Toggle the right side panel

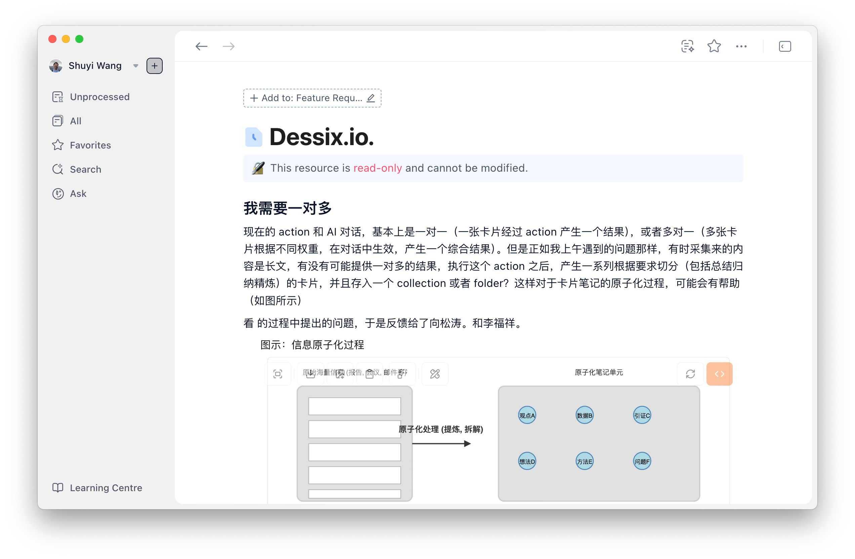pyautogui.click(x=784, y=46)
